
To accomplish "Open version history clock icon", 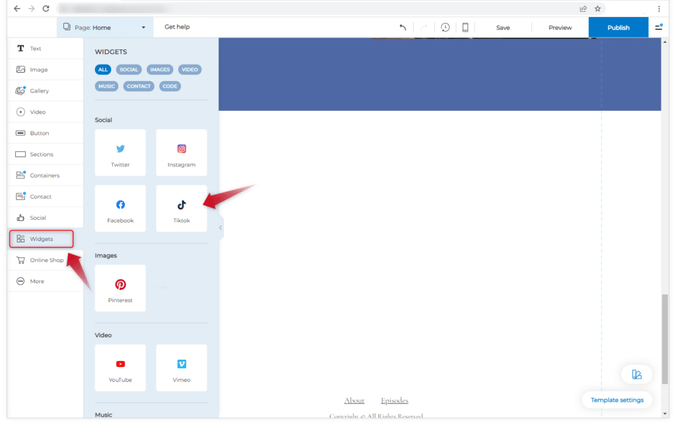I will coord(446,28).
